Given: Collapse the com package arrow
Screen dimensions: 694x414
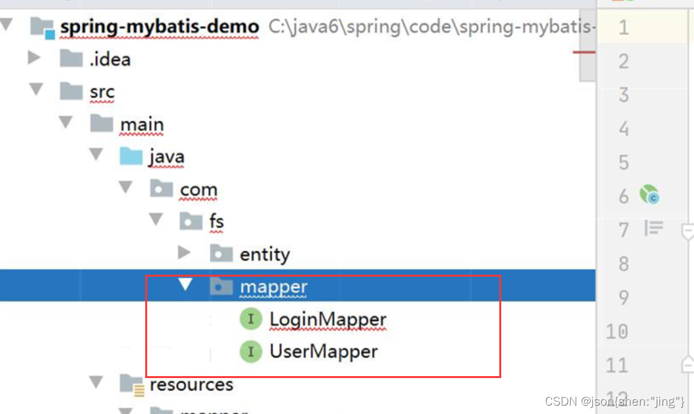Looking at the screenshot, I should point(126,187).
